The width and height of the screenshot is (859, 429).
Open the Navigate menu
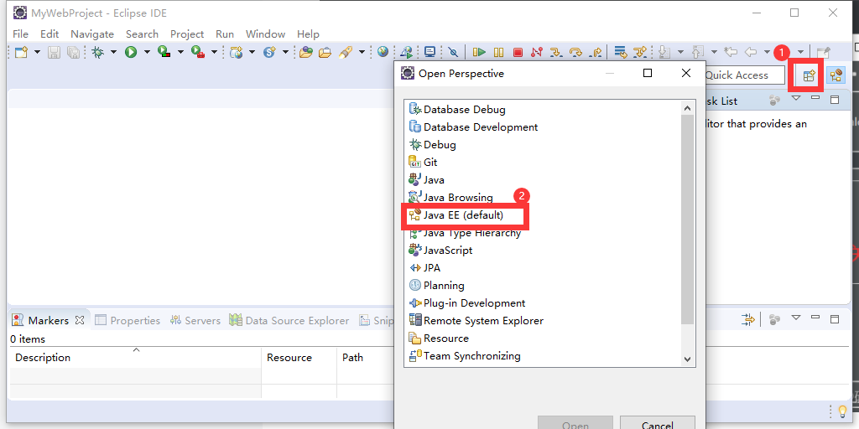click(92, 34)
